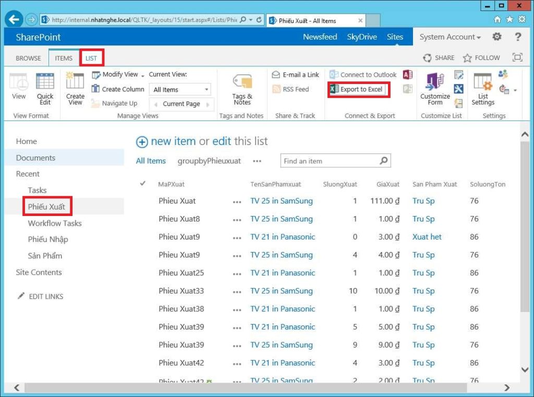Open Phiếu Xuất in left navigation

pyautogui.click(x=46, y=207)
